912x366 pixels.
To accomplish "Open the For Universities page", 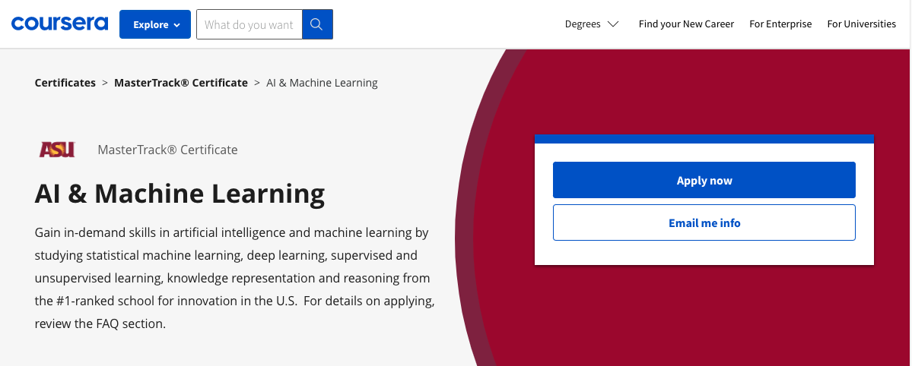I will point(861,24).
